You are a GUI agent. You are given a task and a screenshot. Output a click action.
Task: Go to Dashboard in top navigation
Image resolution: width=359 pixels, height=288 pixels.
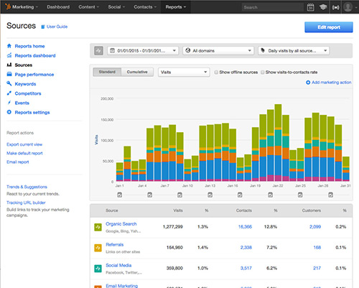click(58, 7)
